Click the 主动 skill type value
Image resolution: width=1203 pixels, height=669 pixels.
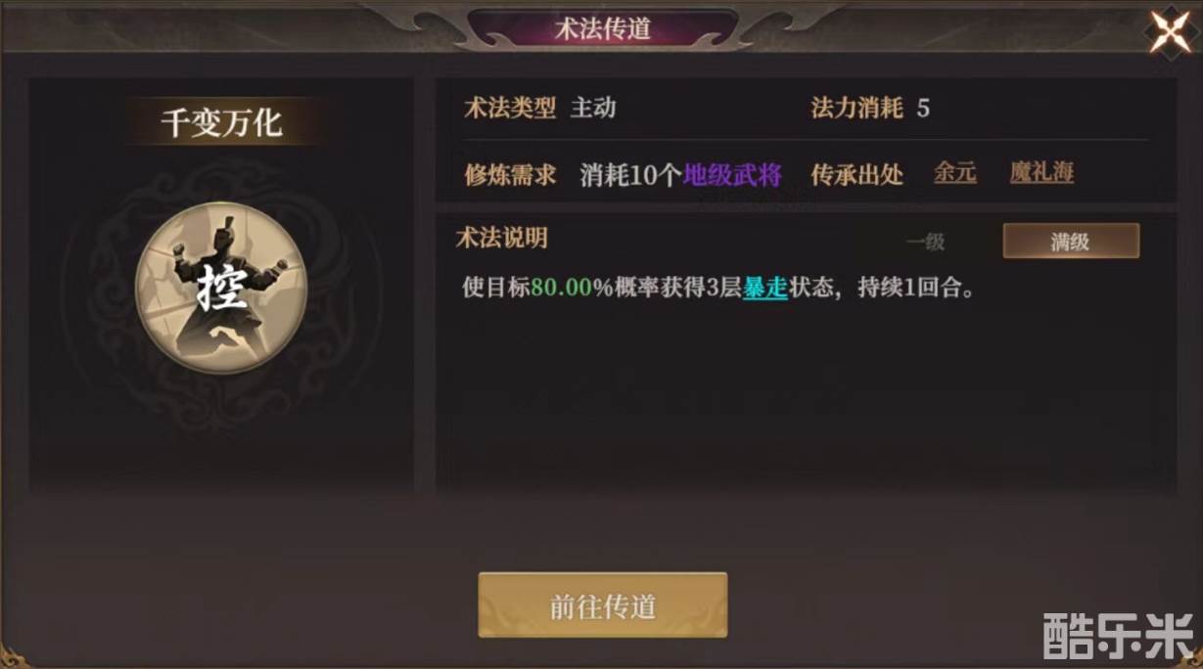point(593,108)
